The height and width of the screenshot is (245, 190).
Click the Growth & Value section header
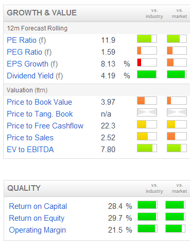pyautogui.click(x=42, y=13)
